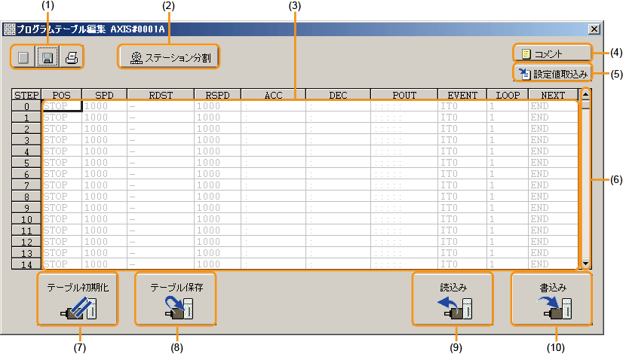Select the NEXT column header
This screenshot has height=354, width=623.
coord(553,95)
